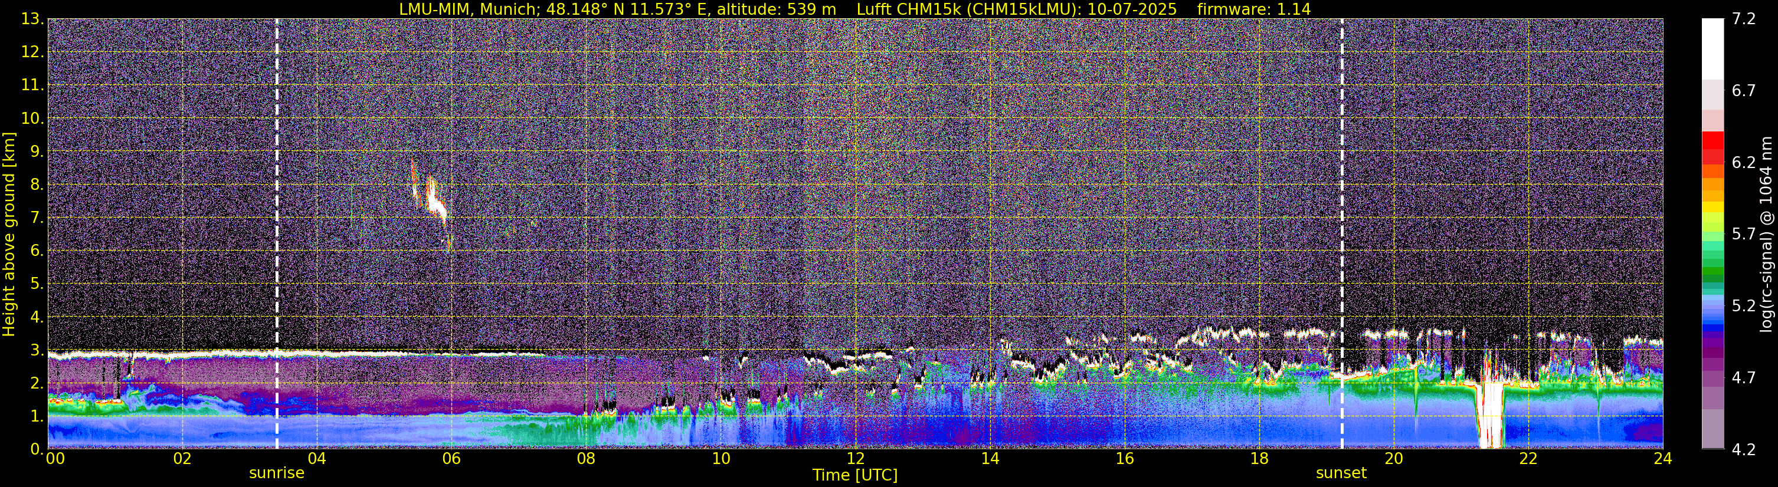Click the height axis tick "12."
Screen dimensions: 1778x487
tap(32, 52)
